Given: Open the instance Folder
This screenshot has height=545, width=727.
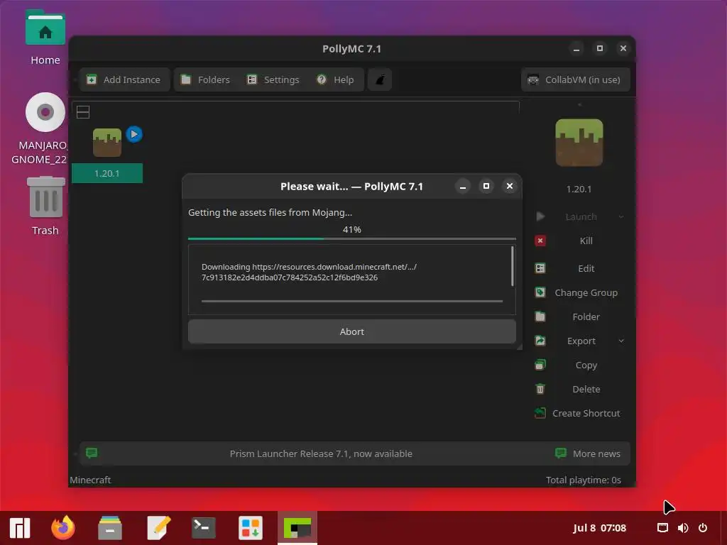Looking at the screenshot, I should tap(579, 316).
